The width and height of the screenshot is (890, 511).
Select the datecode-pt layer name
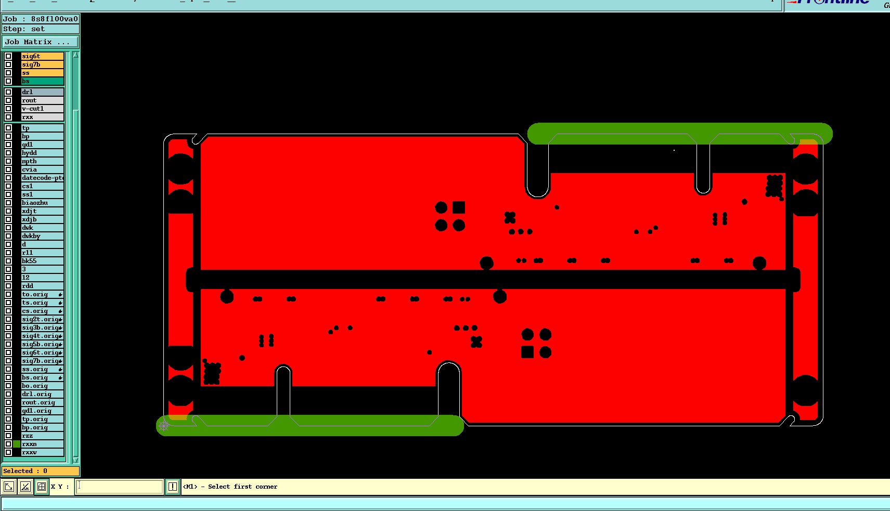pyautogui.click(x=42, y=178)
